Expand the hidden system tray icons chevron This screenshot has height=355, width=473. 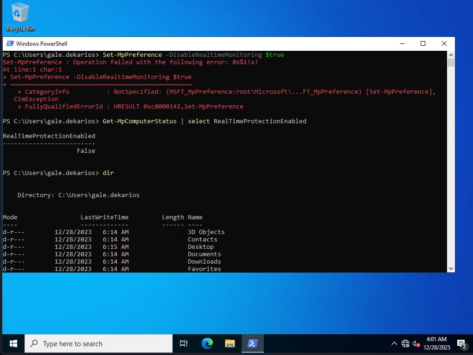pyautogui.click(x=394, y=343)
